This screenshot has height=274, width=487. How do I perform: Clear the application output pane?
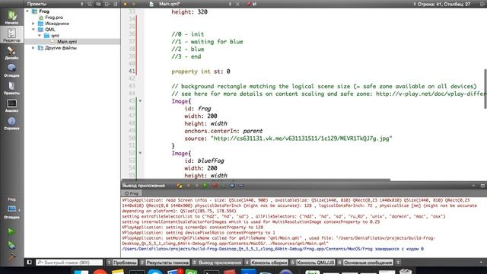pos(180,186)
